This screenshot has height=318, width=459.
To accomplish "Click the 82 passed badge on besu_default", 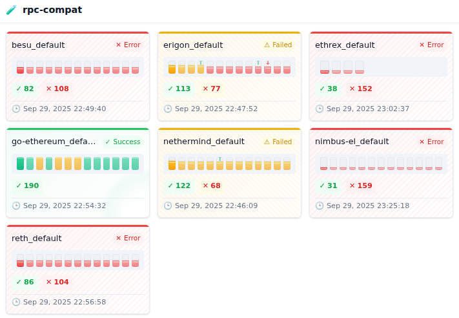I will click(25, 89).
